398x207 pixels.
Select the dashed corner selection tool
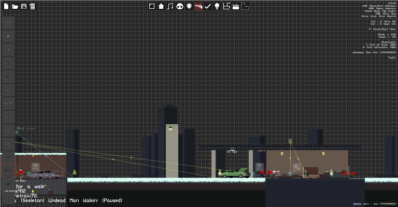click(245, 6)
